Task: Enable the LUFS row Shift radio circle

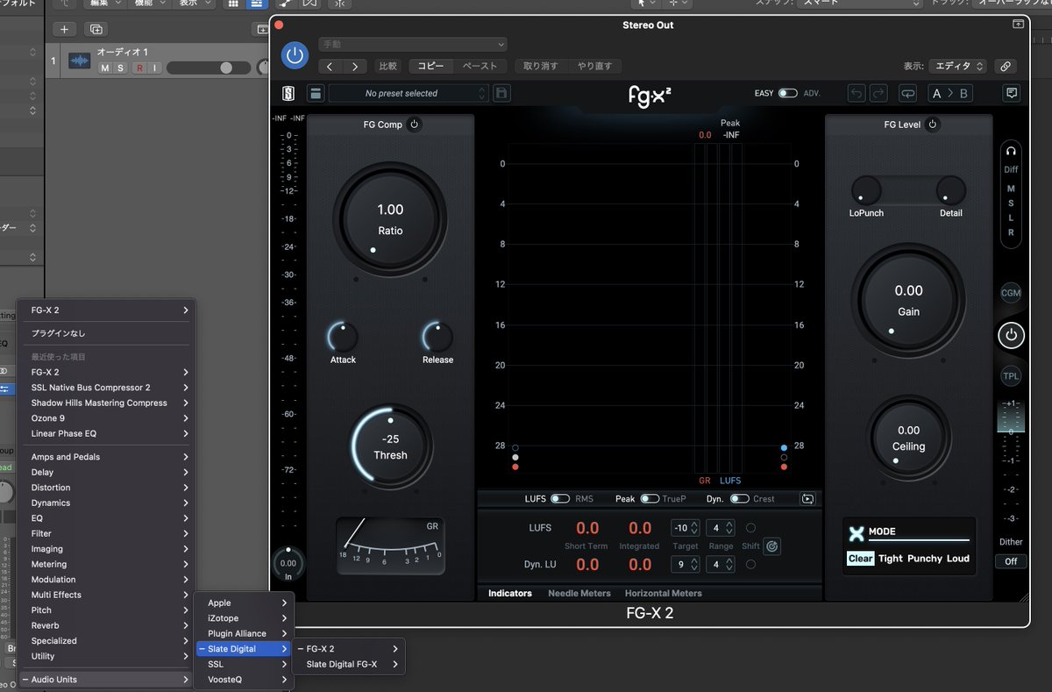Action: [750, 528]
